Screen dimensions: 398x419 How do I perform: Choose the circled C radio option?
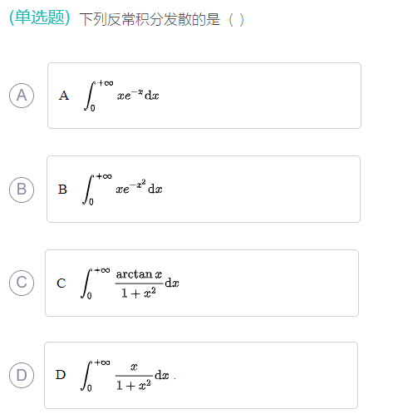(22, 283)
